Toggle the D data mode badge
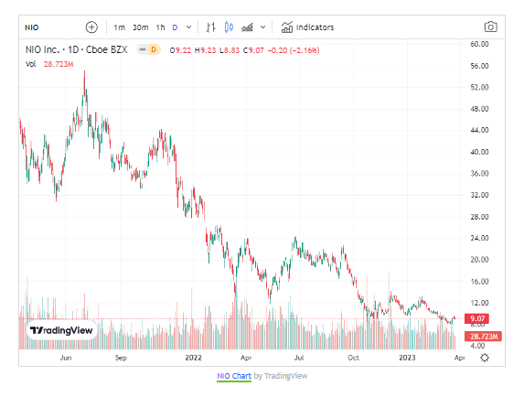This screenshot has height=397, width=524. click(153, 49)
